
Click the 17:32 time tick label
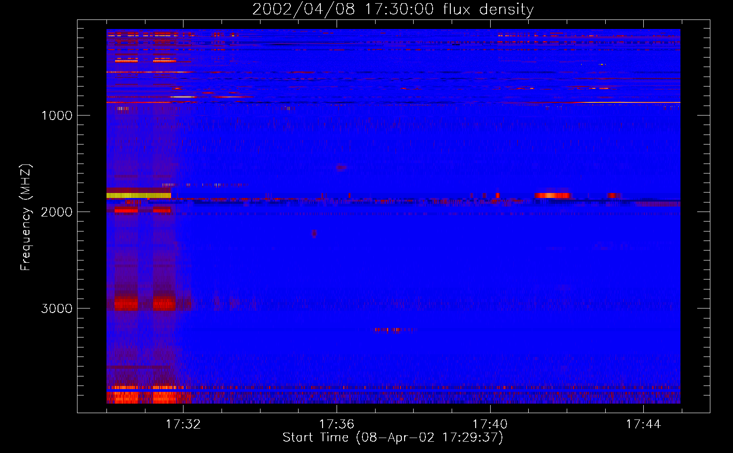[183, 424]
